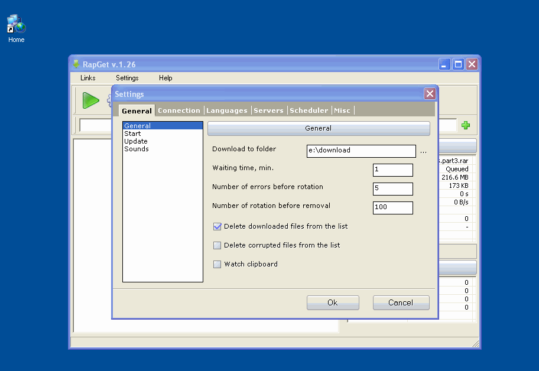The height and width of the screenshot is (371, 539).
Task: Open the Servers tab
Action: (269, 110)
